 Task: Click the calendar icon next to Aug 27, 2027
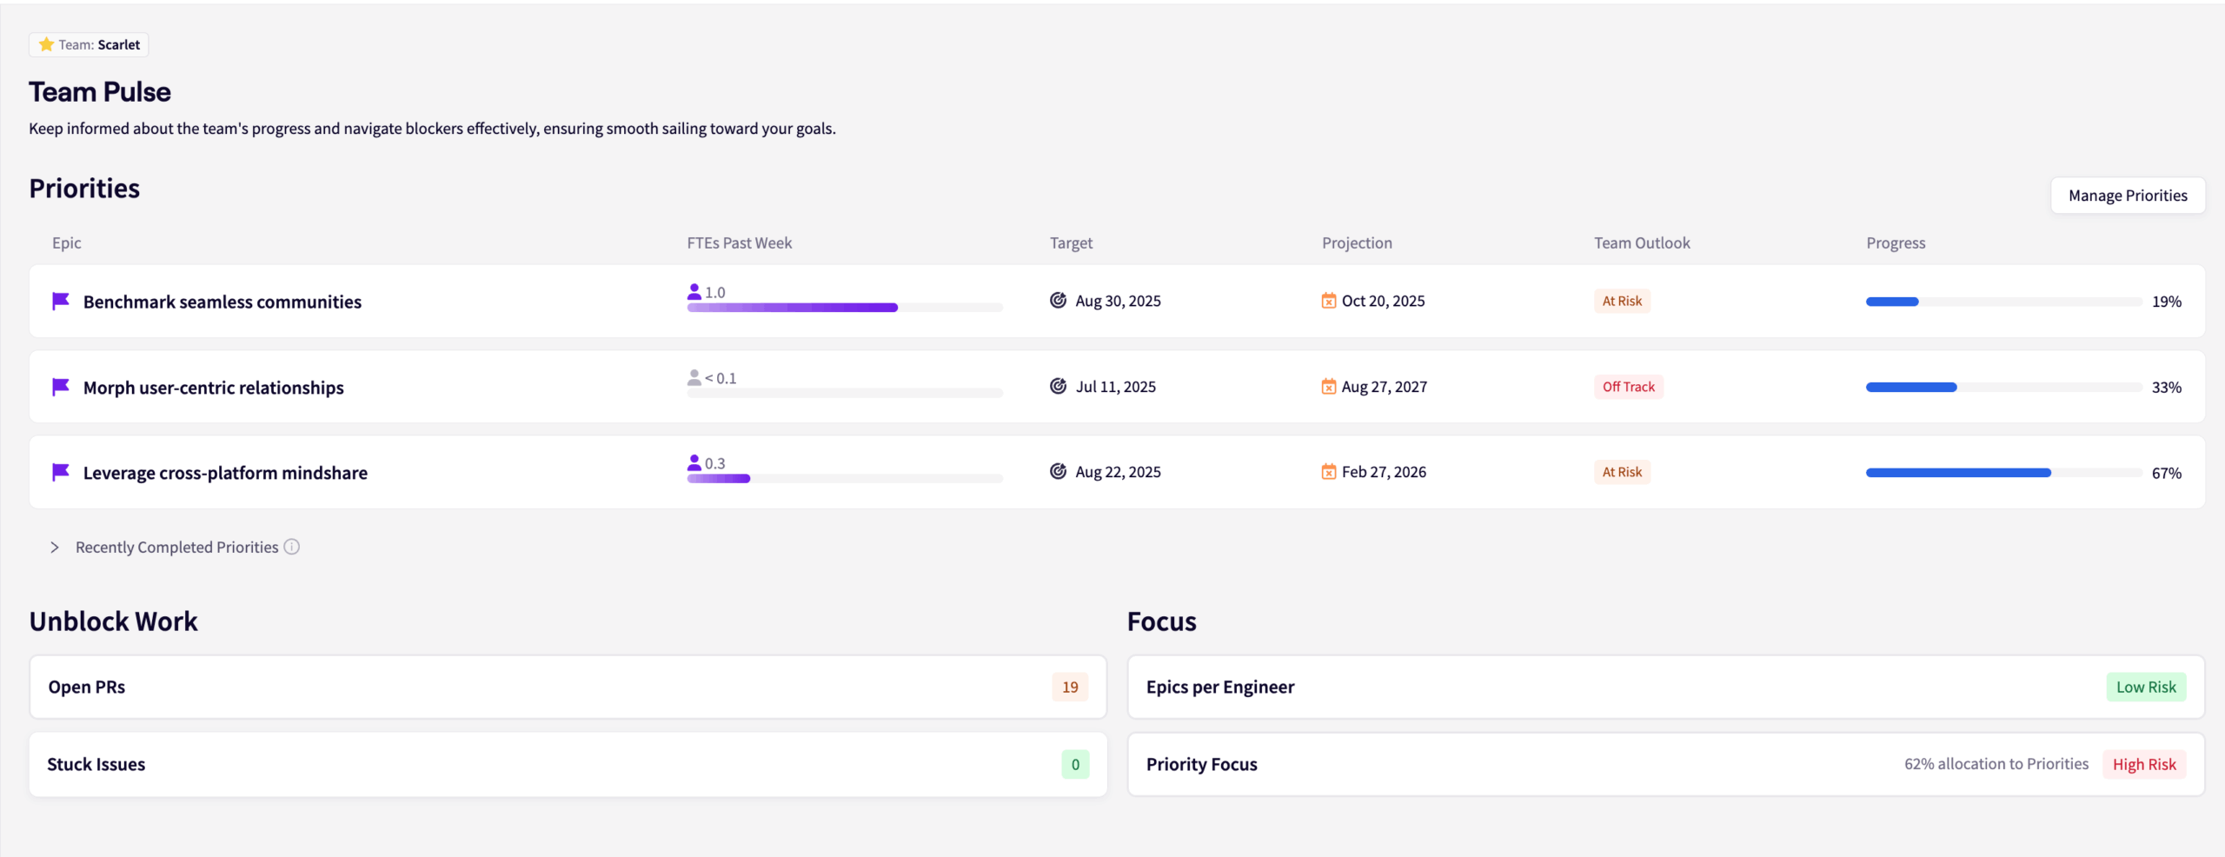click(1328, 387)
